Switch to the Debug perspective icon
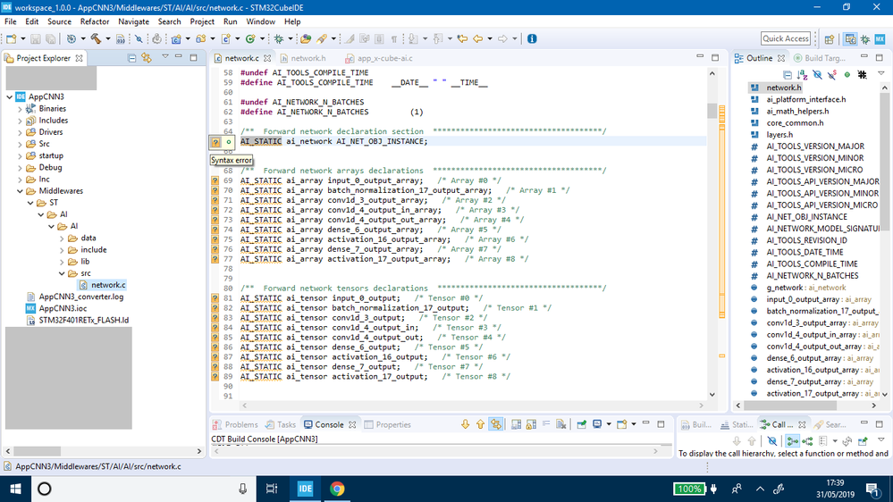The height and width of the screenshot is (502, 893). point(865,38)
